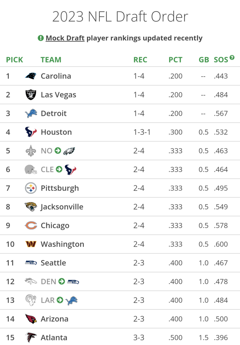Click the Las Vegas Raiders logo

(x=31, y=95)
